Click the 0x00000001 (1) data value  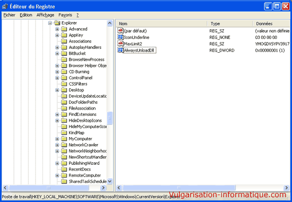pyautogui.click(x=270, y=50)
